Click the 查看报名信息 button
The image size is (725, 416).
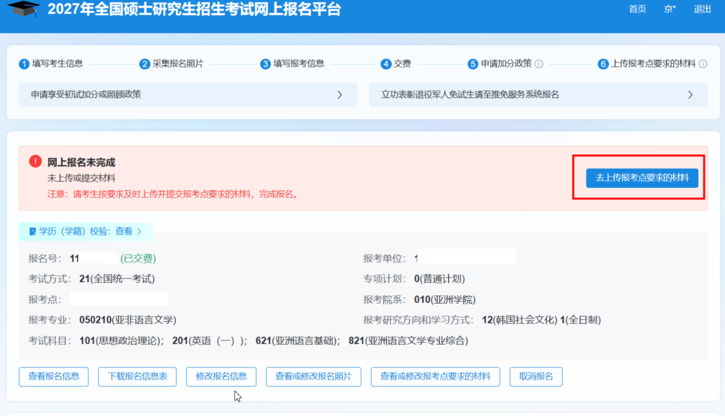pos(54,377)
